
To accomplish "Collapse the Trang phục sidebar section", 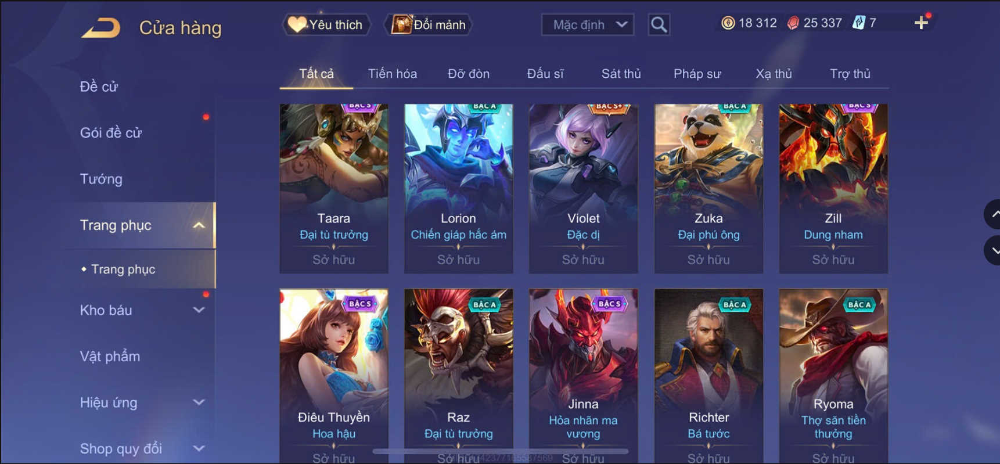I will 199,225.
